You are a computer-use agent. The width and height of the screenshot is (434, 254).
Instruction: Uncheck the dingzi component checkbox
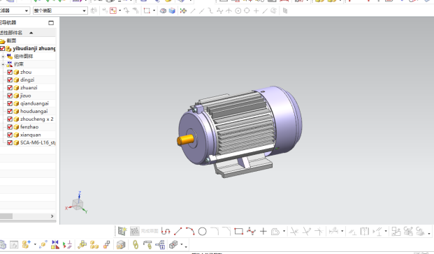pos(10,80)
